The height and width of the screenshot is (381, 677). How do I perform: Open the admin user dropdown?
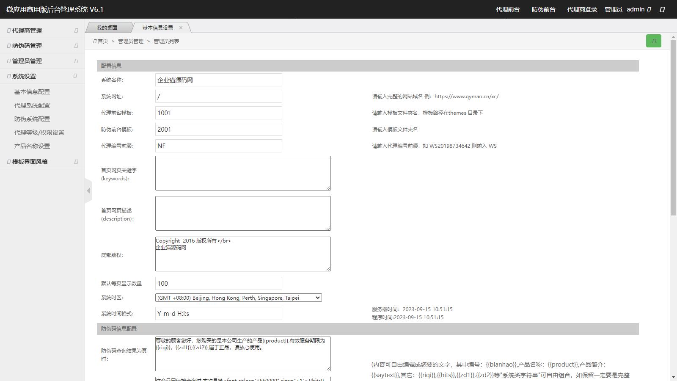tap(638, 9)
